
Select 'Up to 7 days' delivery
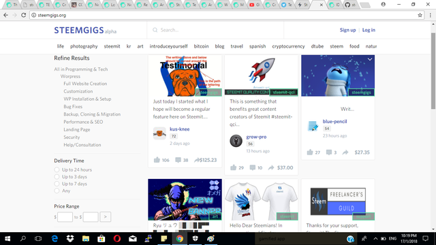[x=57, y=184]
